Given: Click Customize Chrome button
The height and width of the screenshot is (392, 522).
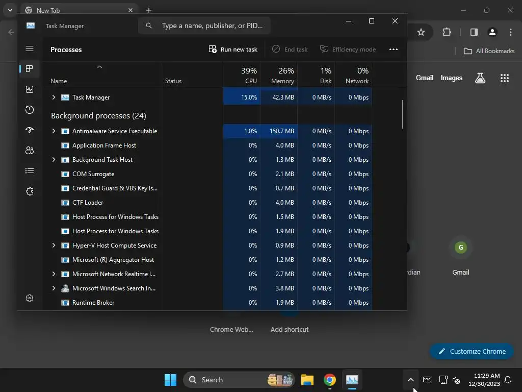Looking at the screenshot, I should [x=472, y=351].
